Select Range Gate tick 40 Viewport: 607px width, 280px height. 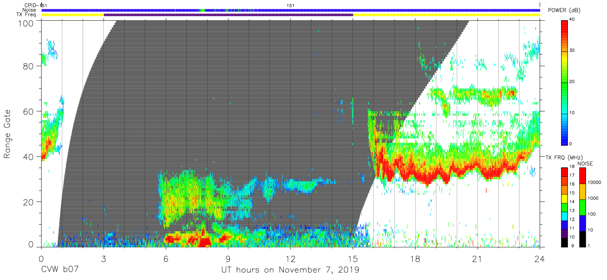(x=29, y=157)
